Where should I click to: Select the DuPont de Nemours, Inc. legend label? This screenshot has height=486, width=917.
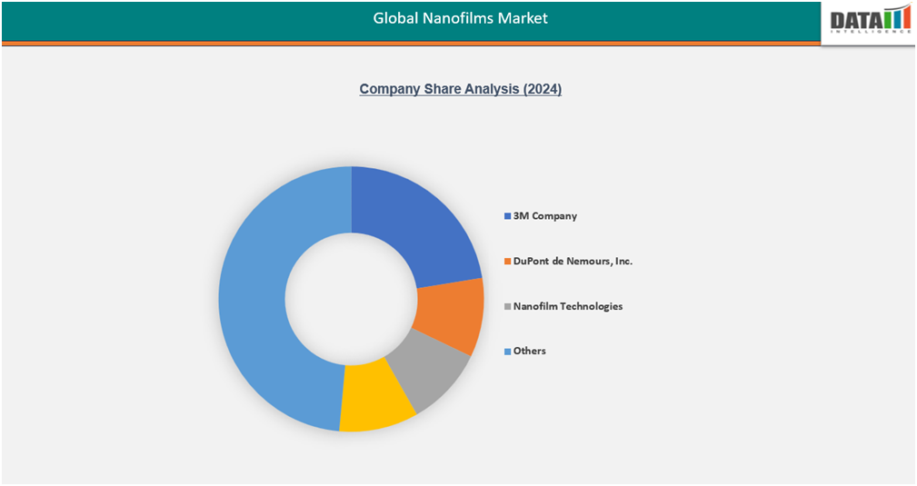[573, 261]
